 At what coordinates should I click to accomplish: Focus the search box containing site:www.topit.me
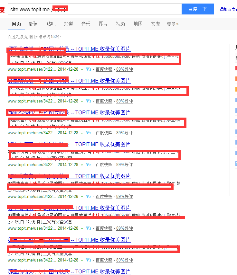95,9
